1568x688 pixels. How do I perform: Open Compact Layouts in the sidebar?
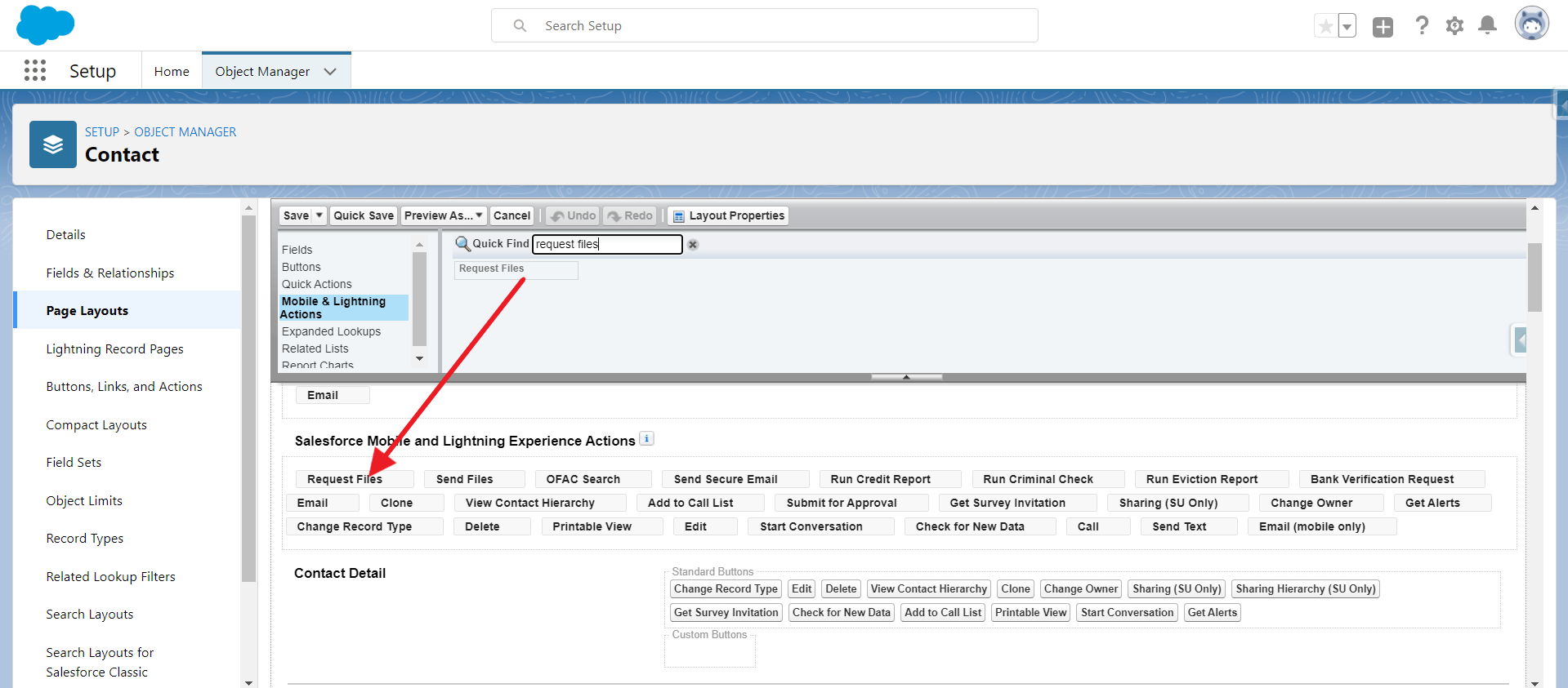(x=96, y=425)
